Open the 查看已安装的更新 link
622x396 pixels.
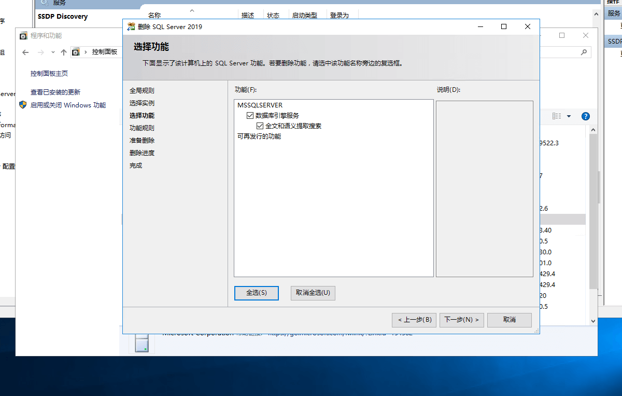click(55, 92)
